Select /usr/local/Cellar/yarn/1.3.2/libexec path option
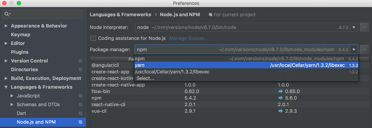The image size is (372, 128). tap(246, 72)
